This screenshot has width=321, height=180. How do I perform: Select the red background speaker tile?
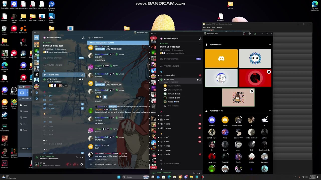click(x=255, y=78)
